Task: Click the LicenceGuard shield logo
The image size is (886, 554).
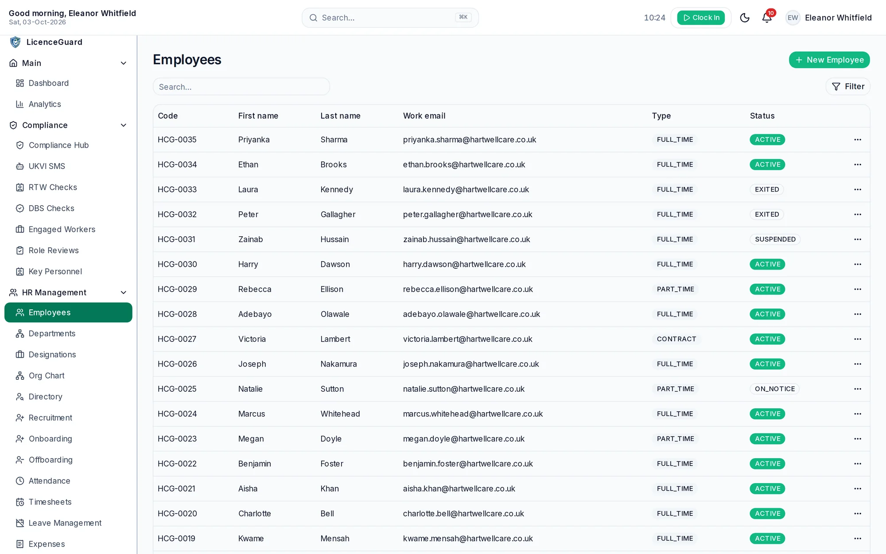Action: point(15,42)
